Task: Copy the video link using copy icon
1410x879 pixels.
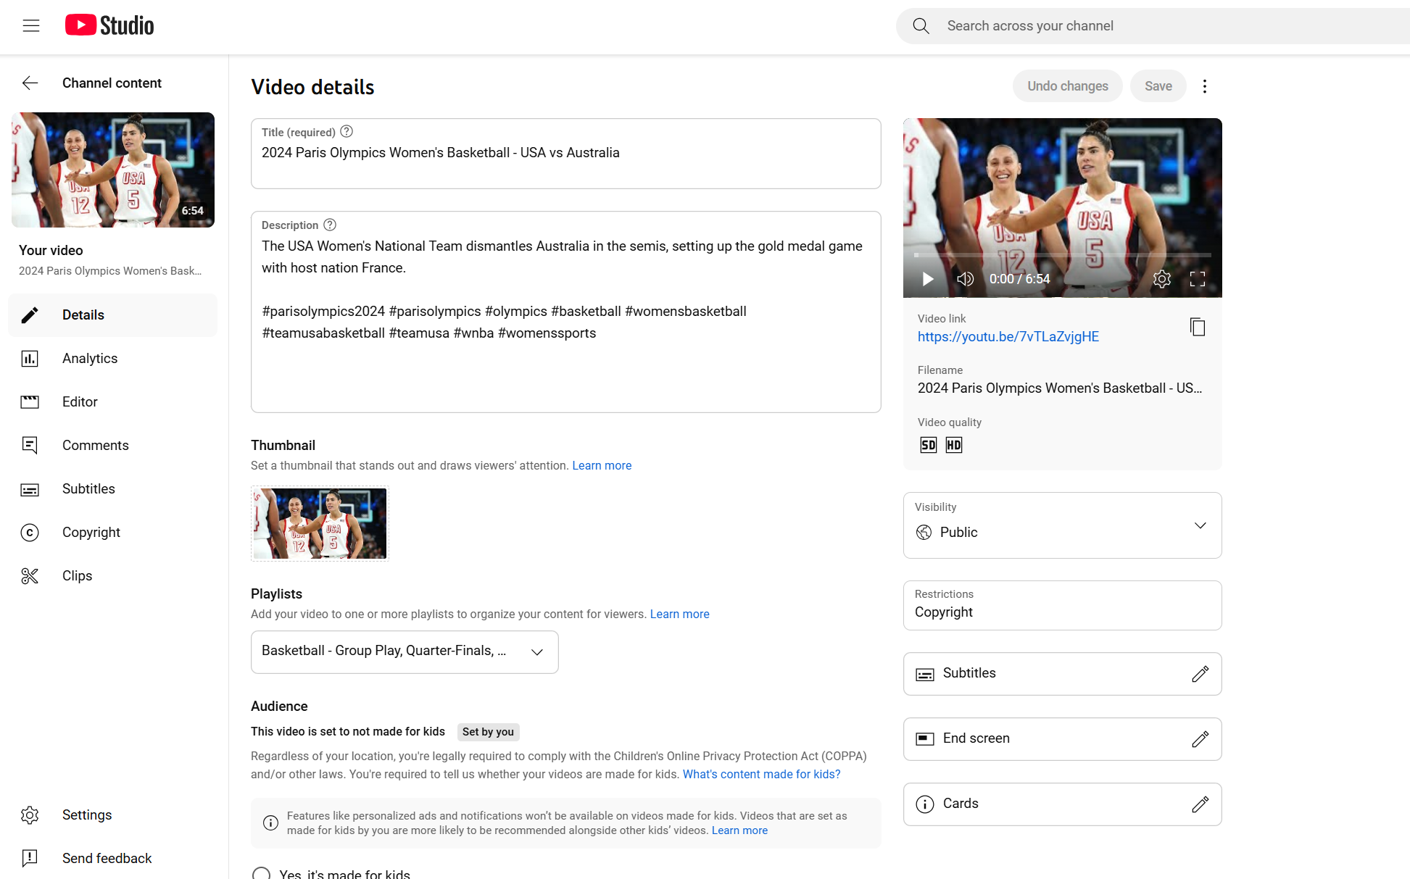Action: (x=1198, y=327)
